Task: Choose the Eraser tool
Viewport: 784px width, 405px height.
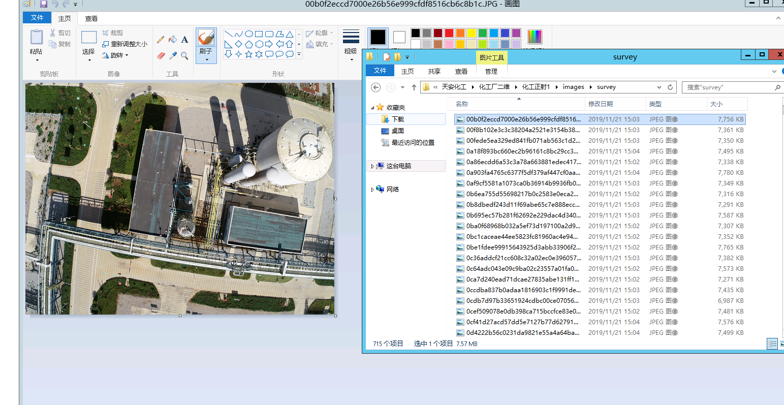Action: click(x=161, y=55)
